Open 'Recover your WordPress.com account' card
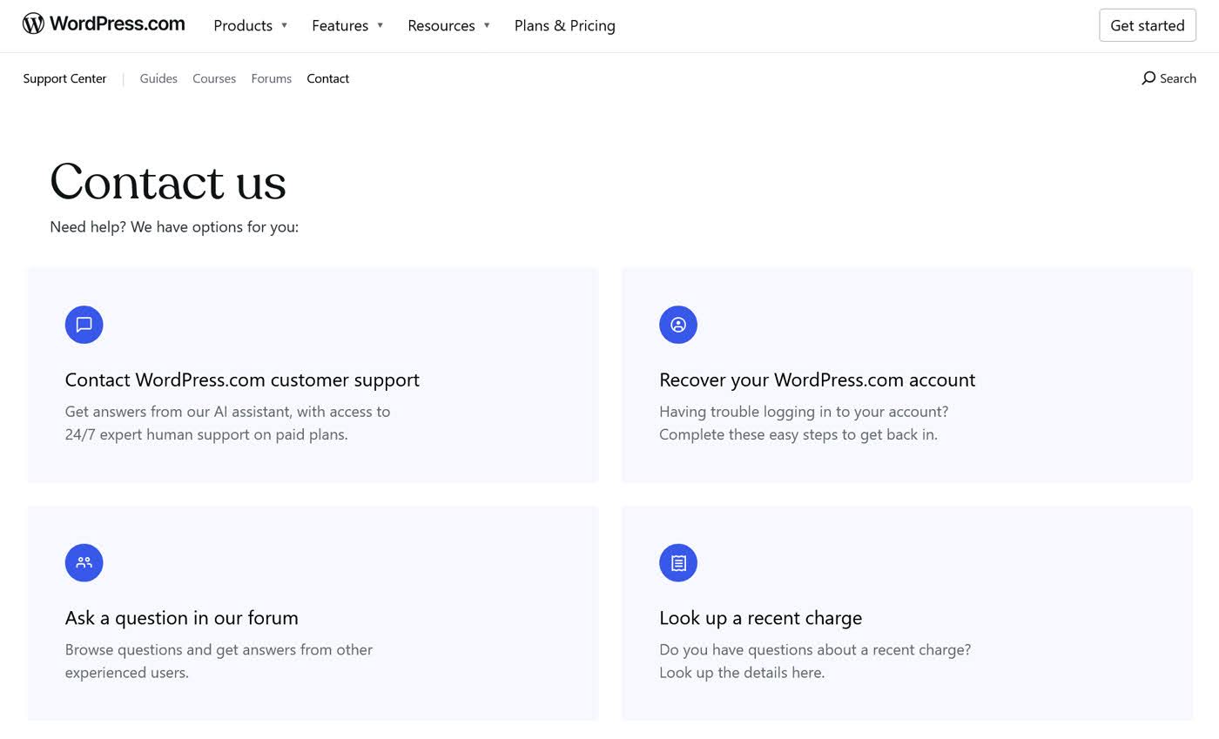 (817, 380)
